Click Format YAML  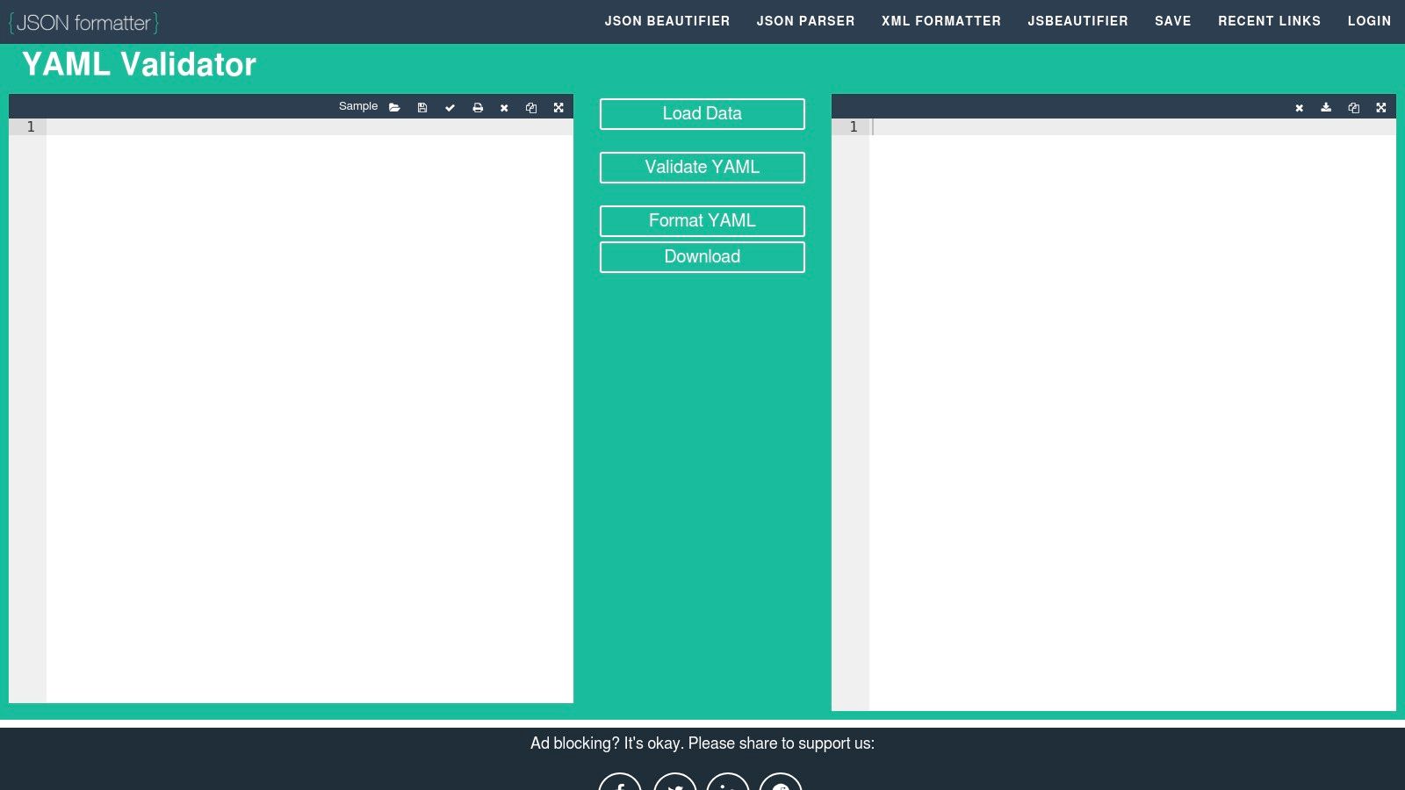702,220
